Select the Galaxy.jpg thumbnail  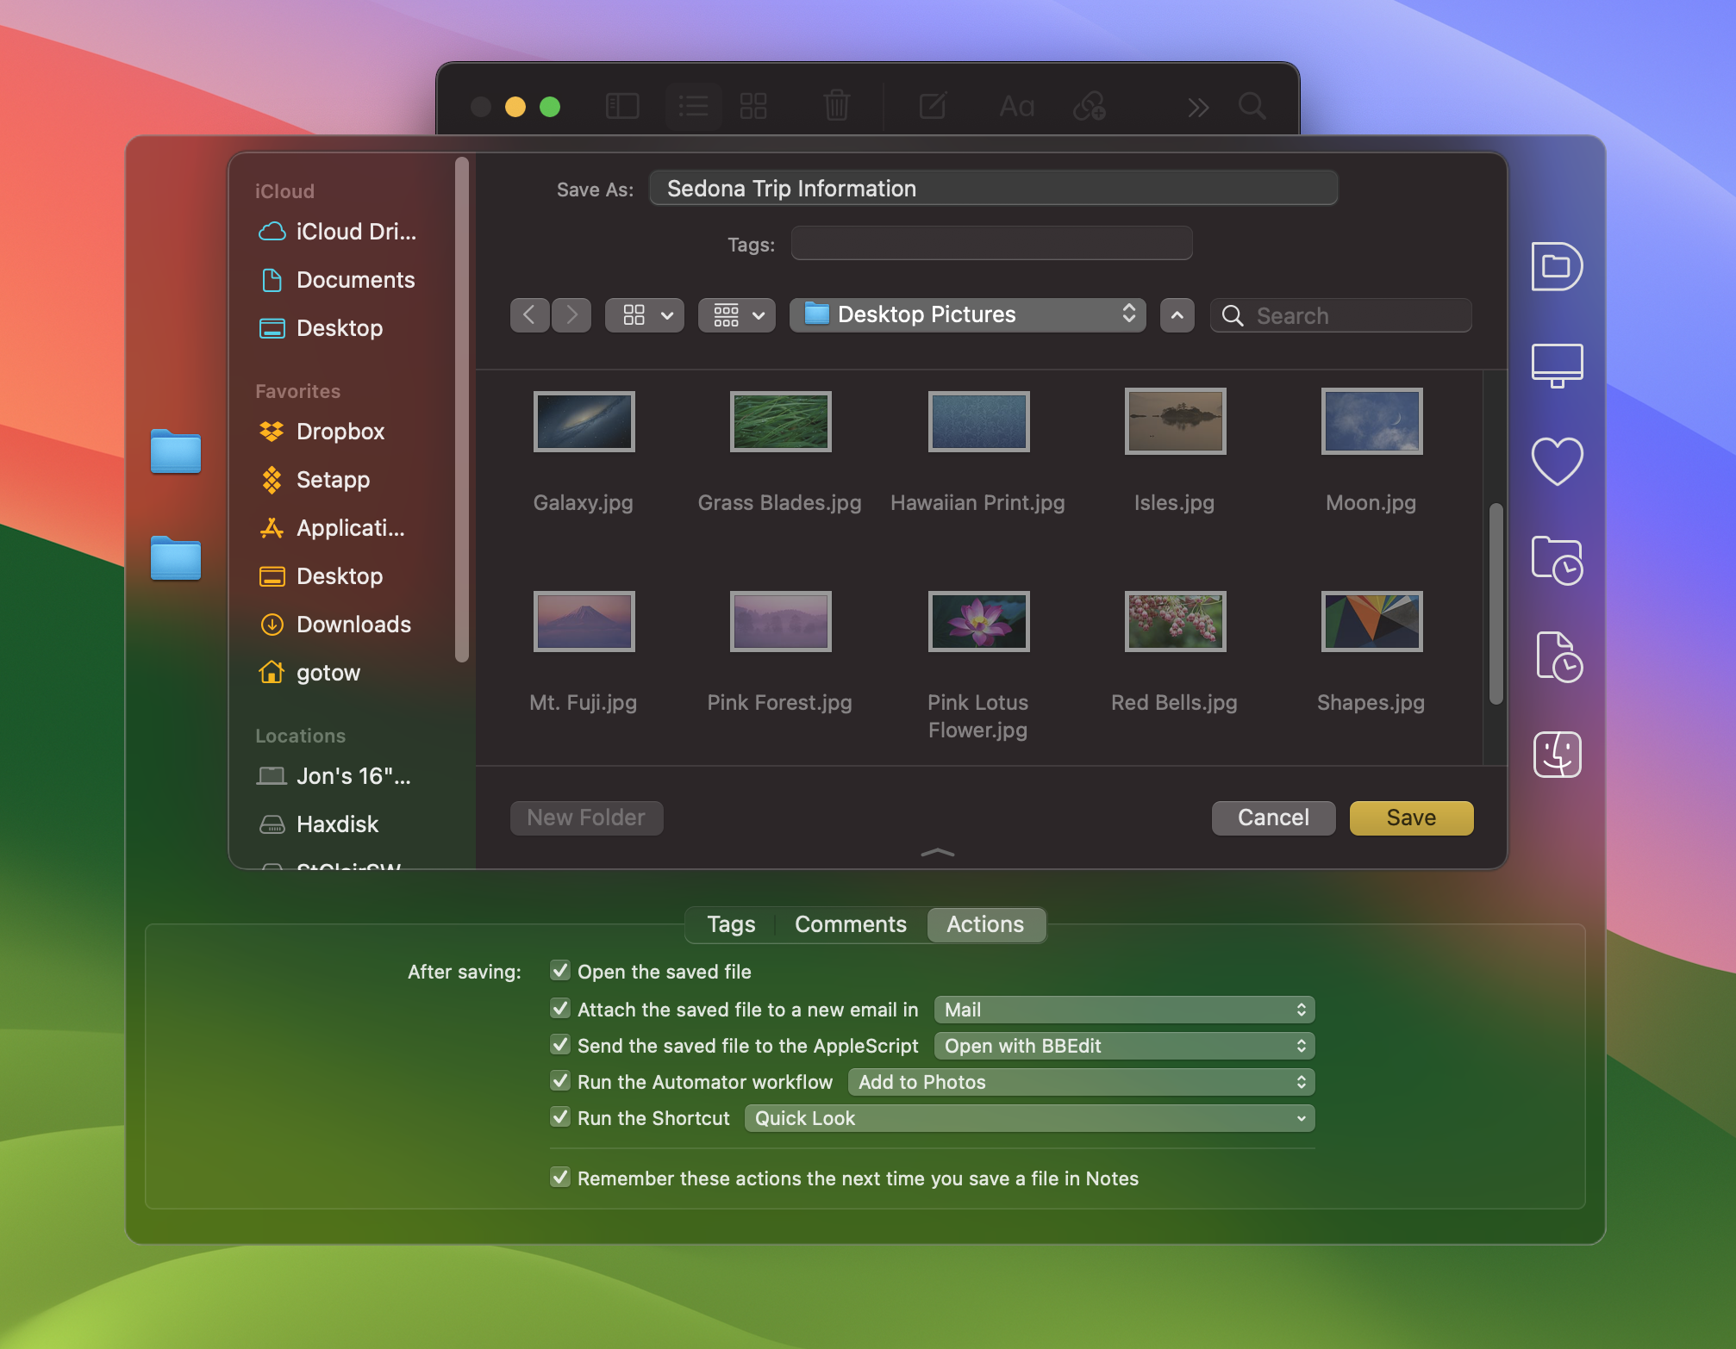pyautogui.click(x=584, y=421)
